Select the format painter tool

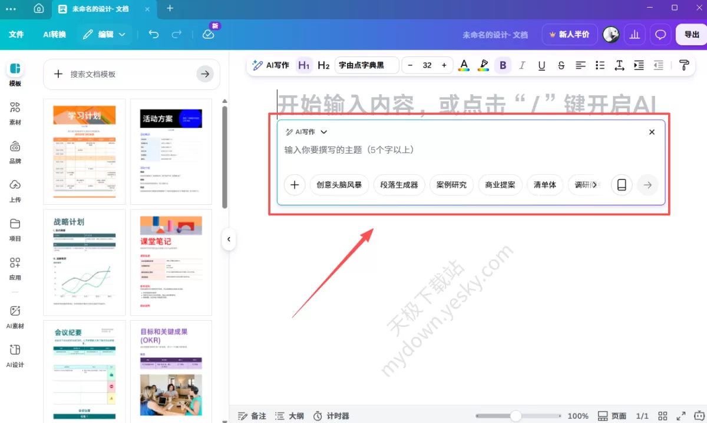pyautogui.click(x=684, y=65)
